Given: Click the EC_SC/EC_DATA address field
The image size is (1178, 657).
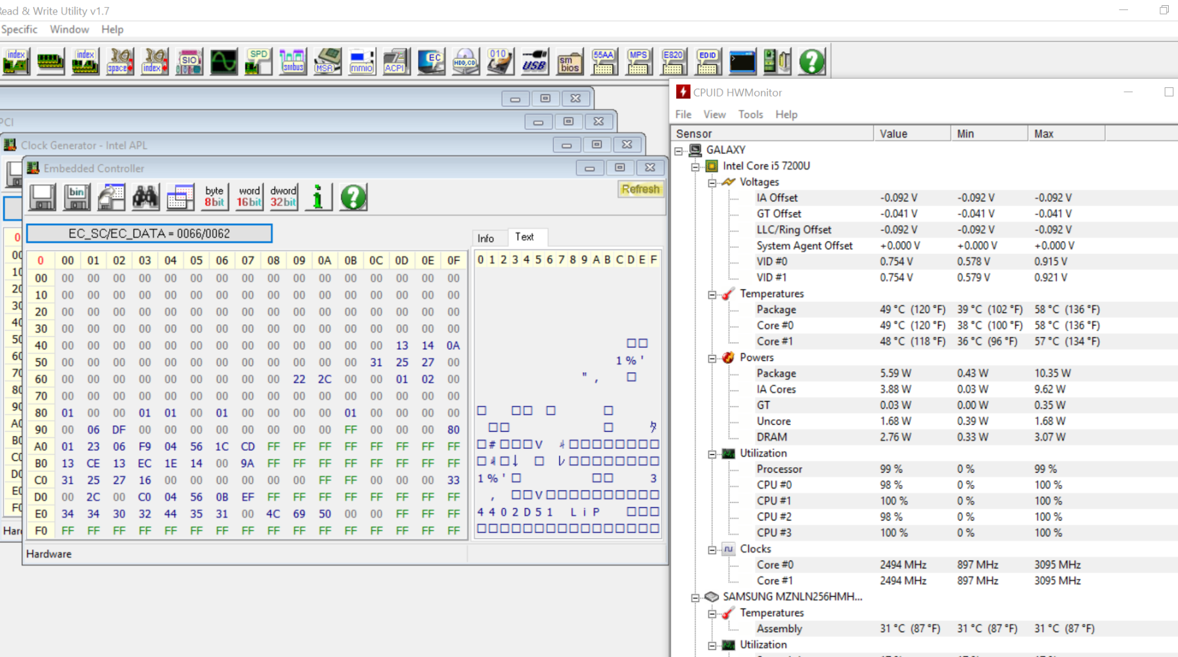Looking at the screenshot, I should tap(149, 234).
